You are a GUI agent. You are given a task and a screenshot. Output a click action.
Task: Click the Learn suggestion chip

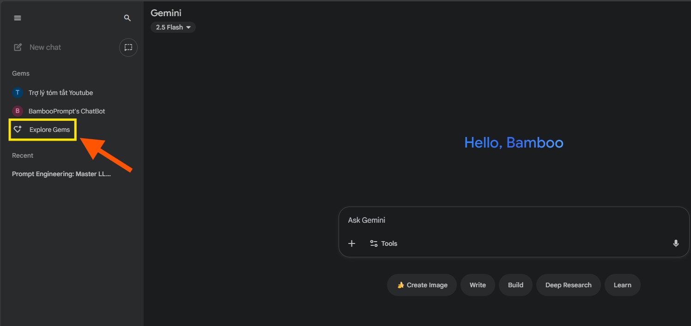coord(622,285)
